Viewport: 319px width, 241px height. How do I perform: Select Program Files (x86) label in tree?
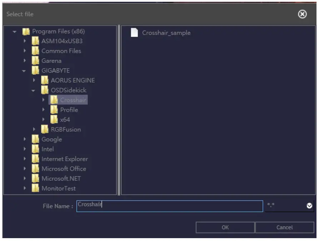coord(59,31)
